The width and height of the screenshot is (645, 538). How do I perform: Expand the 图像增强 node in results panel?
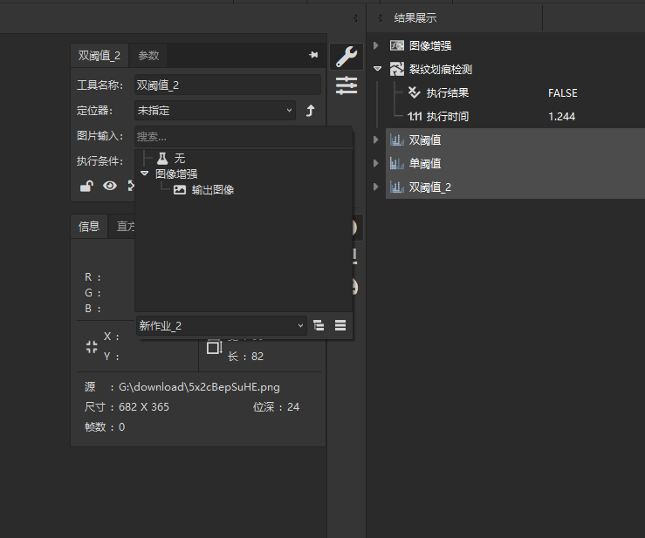[376, 45]
